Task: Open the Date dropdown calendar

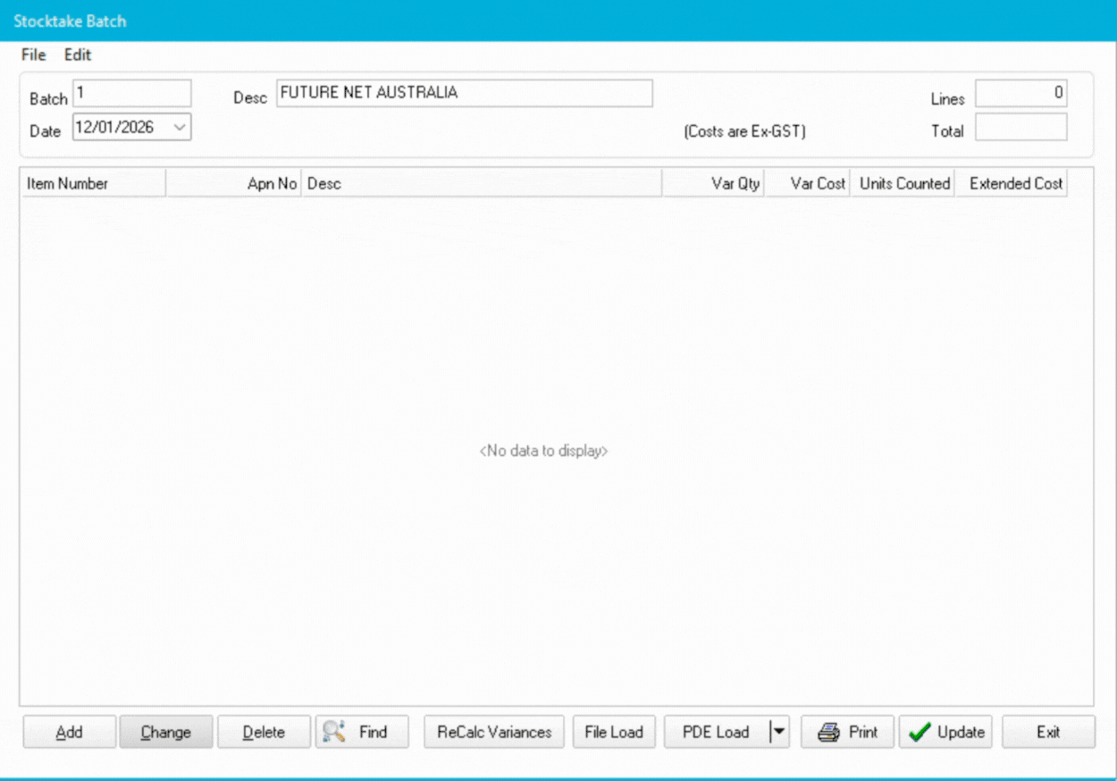Action: click(x=180, y=128)
